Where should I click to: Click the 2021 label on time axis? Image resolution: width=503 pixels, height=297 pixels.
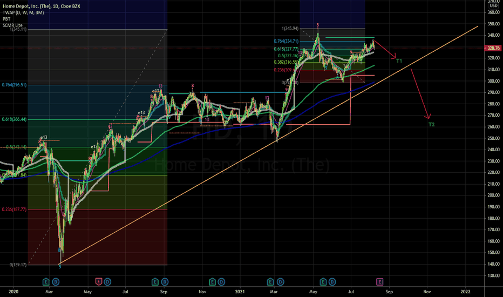240,292
